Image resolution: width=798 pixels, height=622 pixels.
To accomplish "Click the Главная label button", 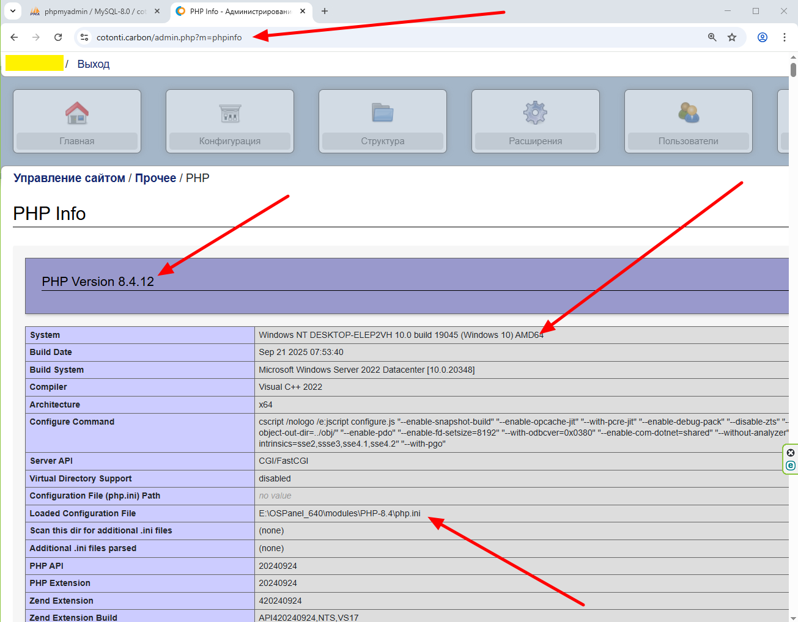I will tap(77, 141).
